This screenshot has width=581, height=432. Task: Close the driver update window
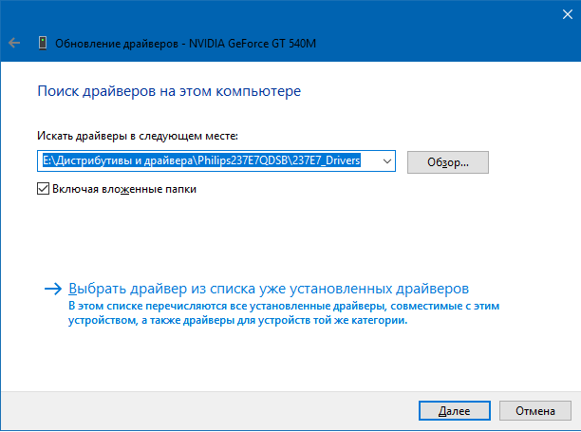(568, 14)
